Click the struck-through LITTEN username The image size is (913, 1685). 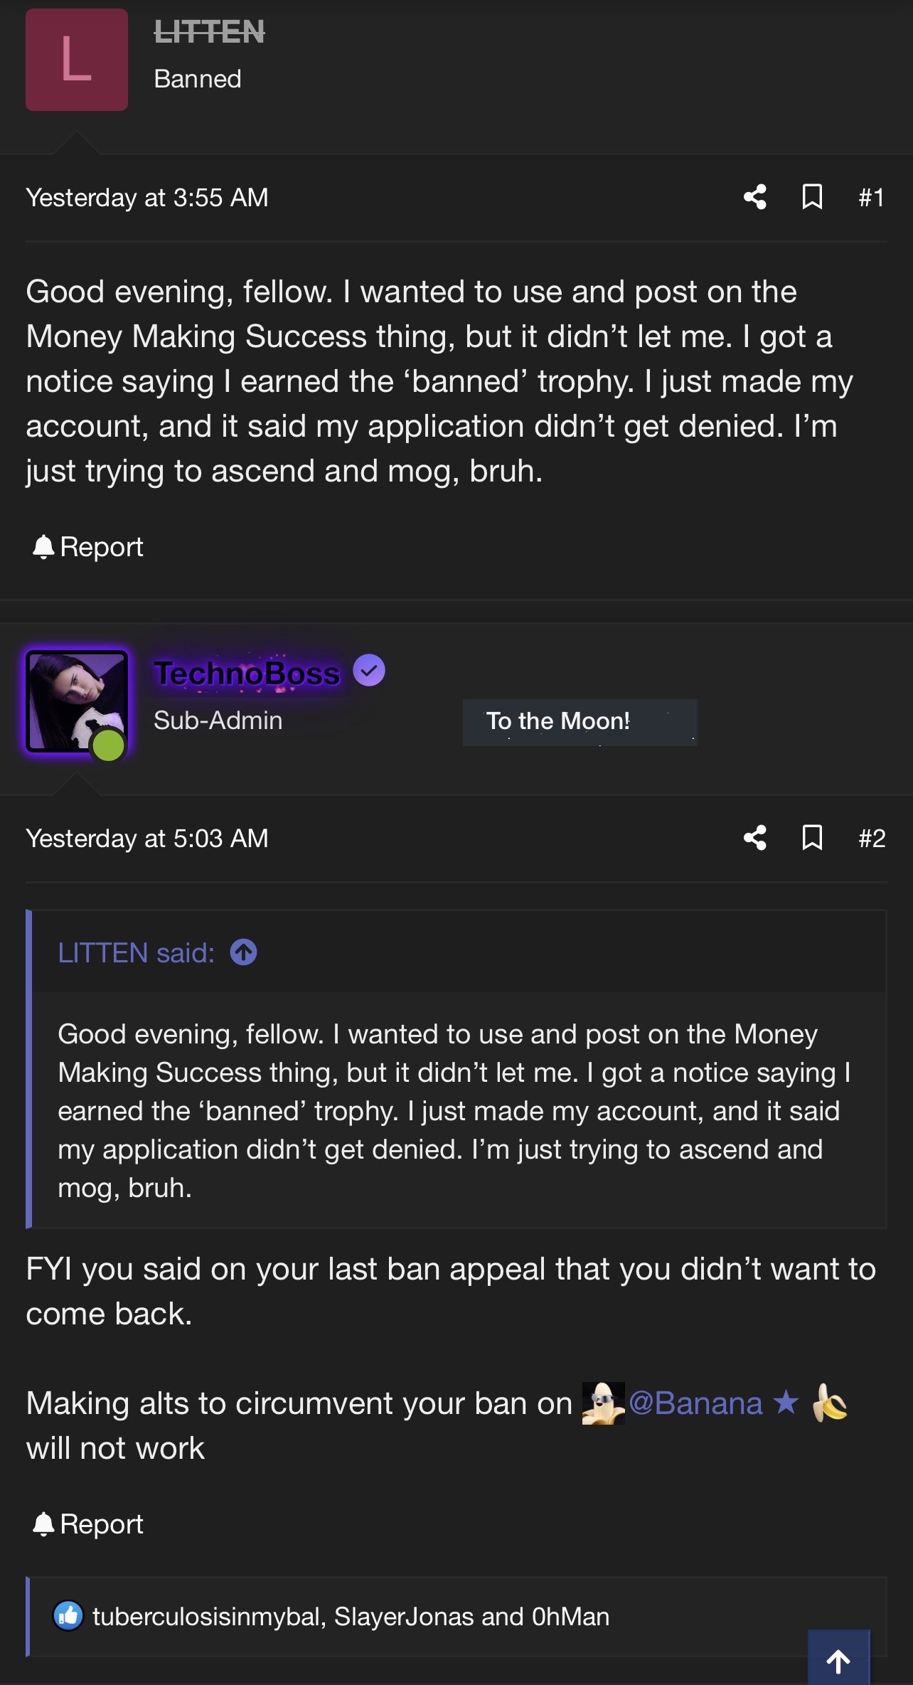point(209,32)
